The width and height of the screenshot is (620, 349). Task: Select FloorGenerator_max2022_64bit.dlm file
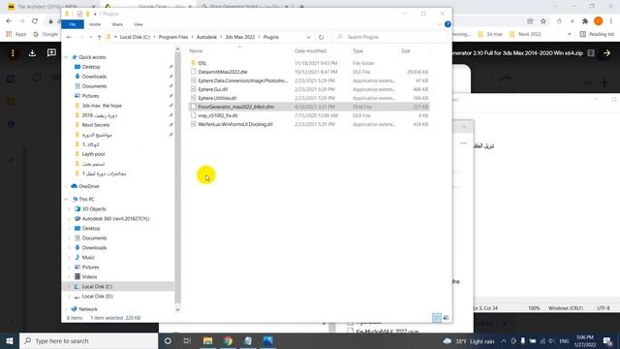236,107
